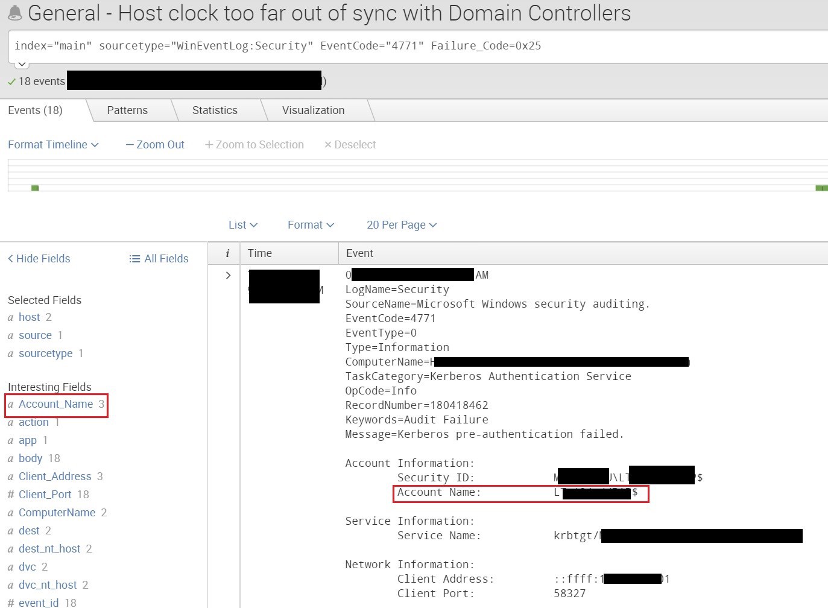The width and height of the screenshot is (828, 608).
Task: Select the sourcetype field
Action: pyautogui.click(x=45, y=353)
